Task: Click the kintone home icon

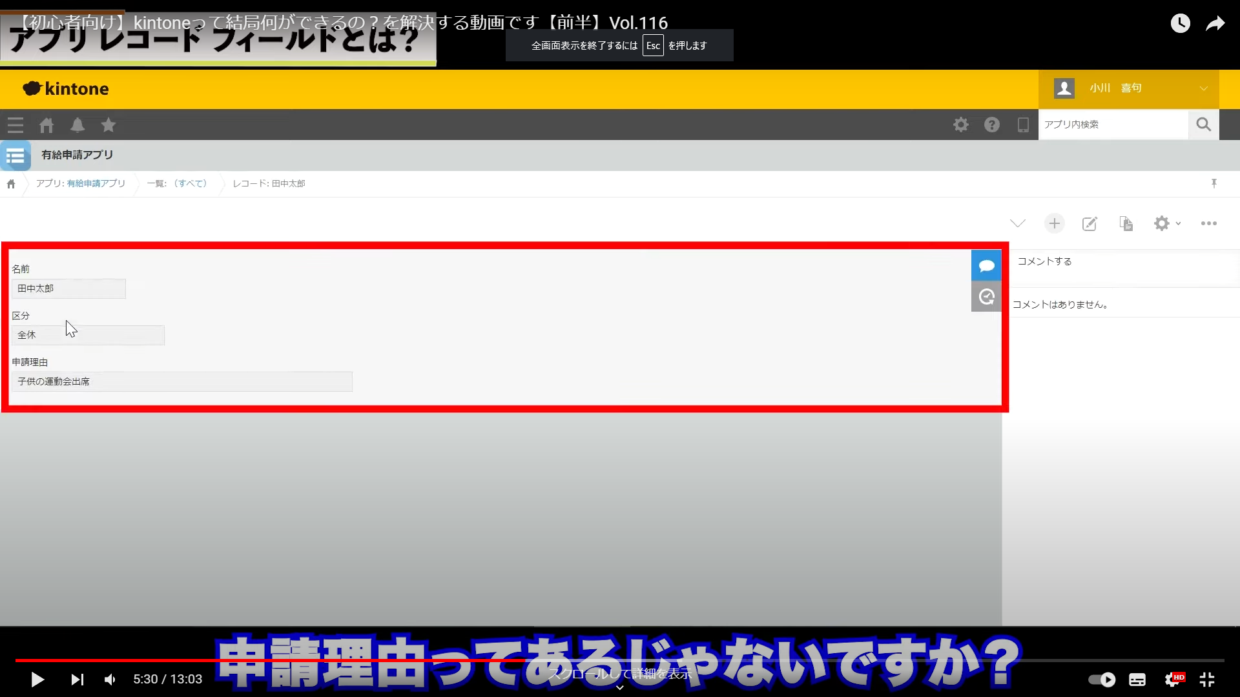Action: coord(46,125)
